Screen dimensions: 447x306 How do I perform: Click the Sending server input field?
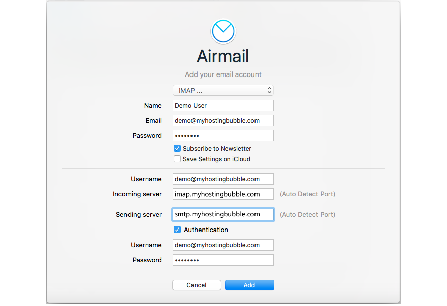coord(223,214)
